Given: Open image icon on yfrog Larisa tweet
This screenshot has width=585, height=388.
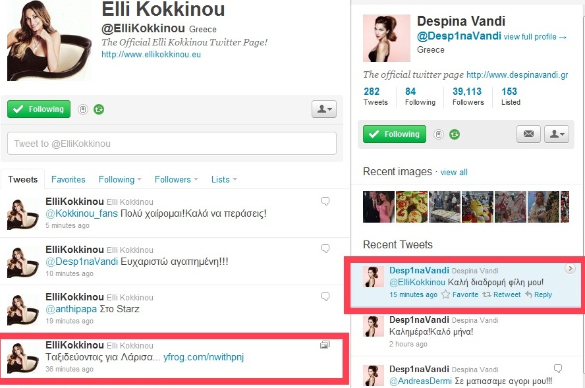Looking at the screenshot, I should 325,345.
